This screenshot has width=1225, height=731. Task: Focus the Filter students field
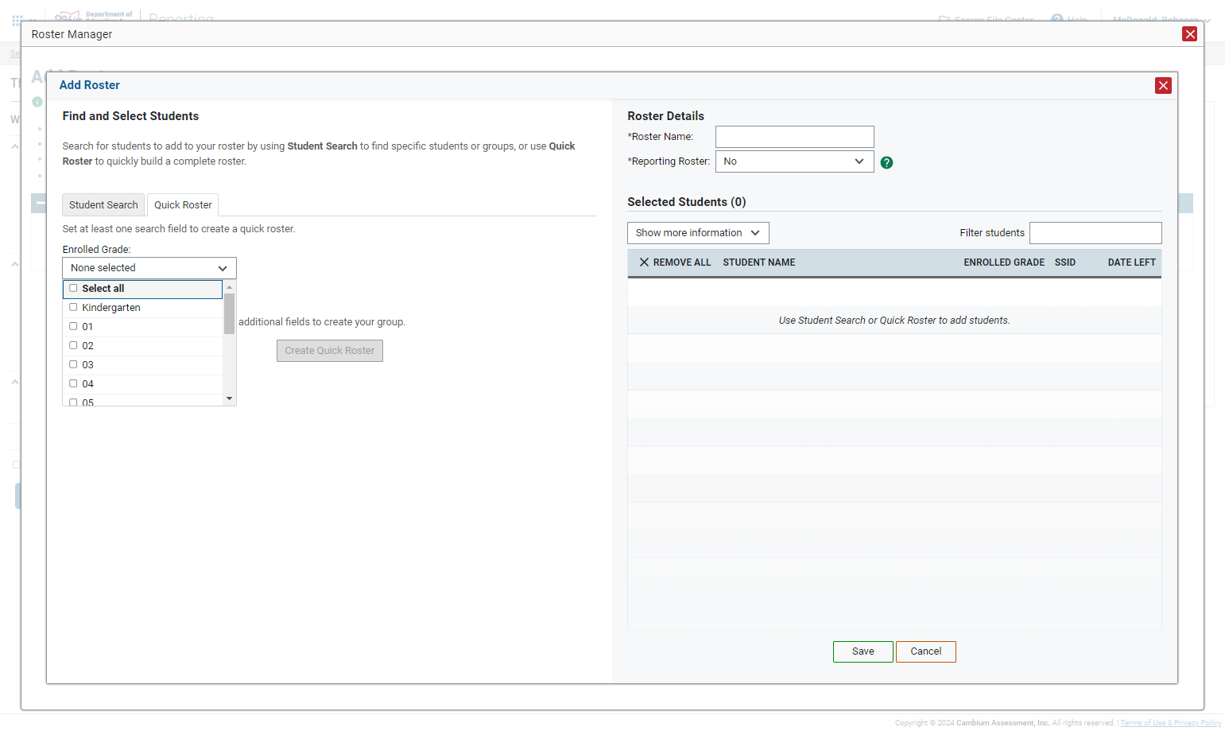pyautogui.click(x=1095, y=233)
